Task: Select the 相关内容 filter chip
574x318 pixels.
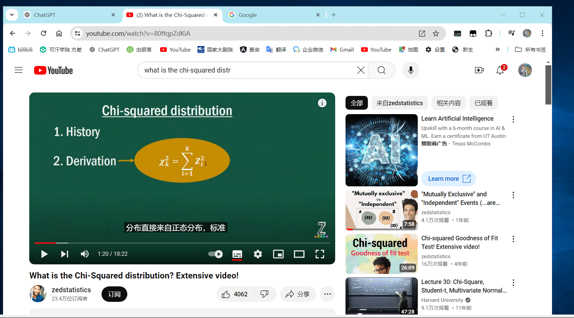Action: tap(448, 103)
